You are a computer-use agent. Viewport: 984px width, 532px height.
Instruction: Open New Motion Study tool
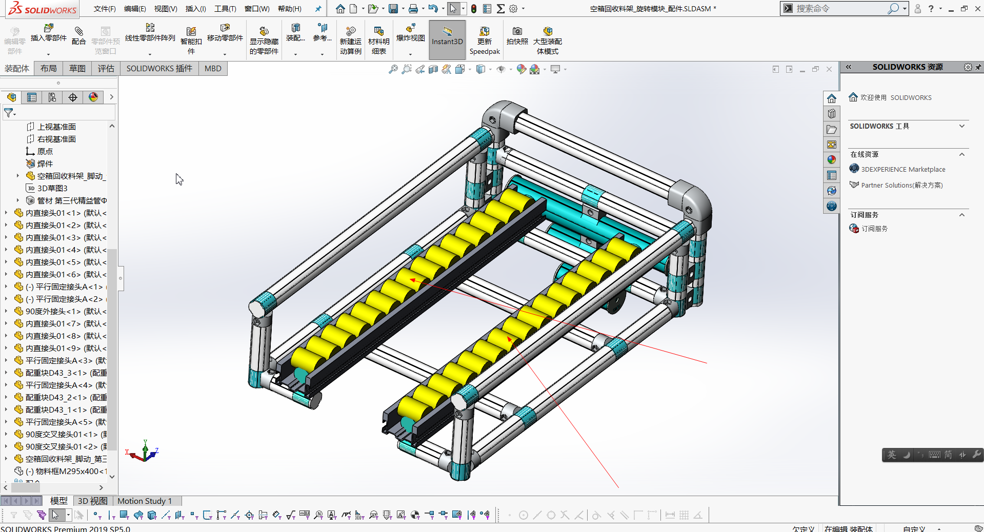pyautogui.click(x=351, y=40)
